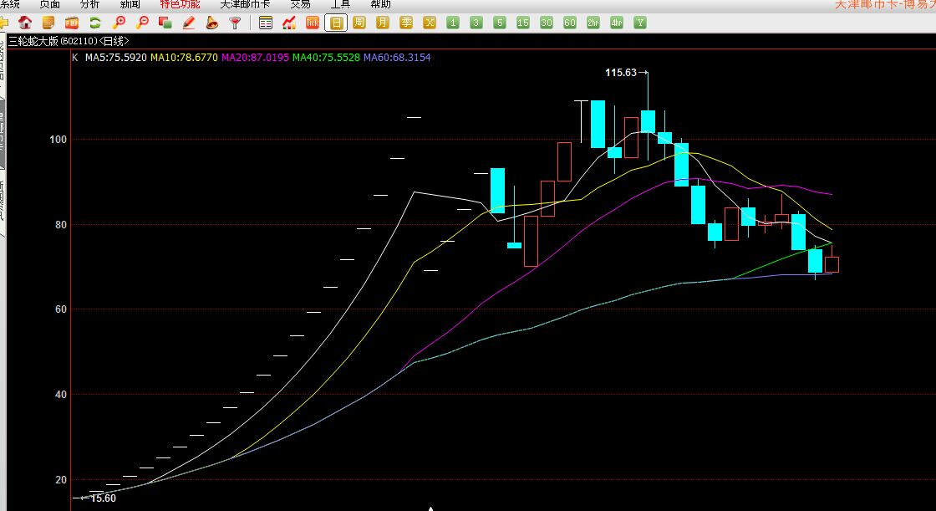Click the 60 price axis label
Viewport: 936px width, 511px height.
pos(61,309)
